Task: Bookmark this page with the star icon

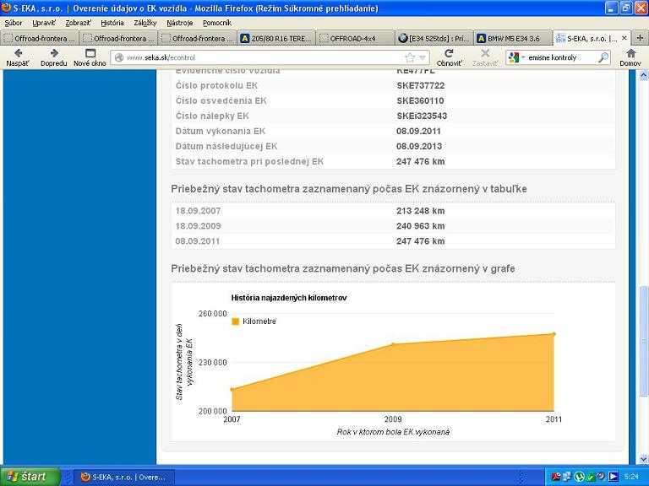Action: coord(410,57)
